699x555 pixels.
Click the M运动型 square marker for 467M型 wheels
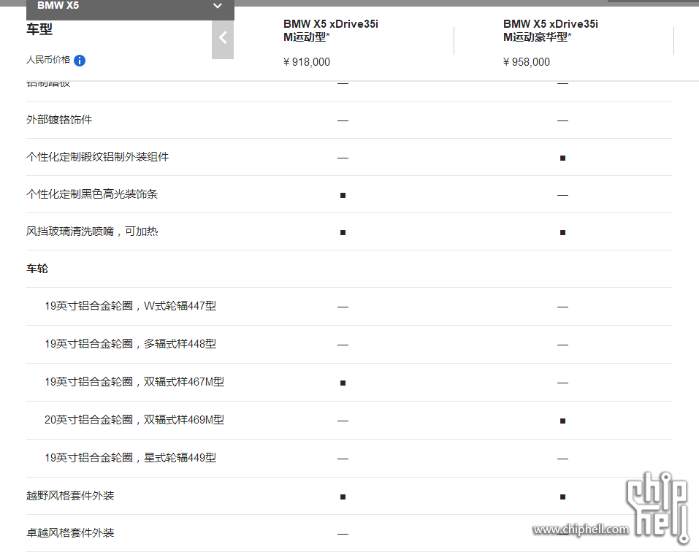click(343, 383)
